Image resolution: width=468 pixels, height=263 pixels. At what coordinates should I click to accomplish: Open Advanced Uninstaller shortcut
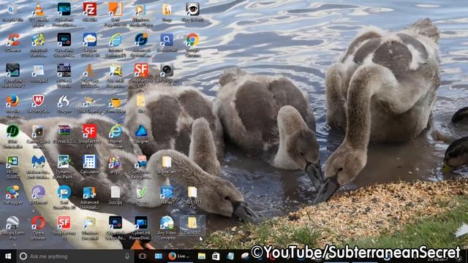pos(89,197)
